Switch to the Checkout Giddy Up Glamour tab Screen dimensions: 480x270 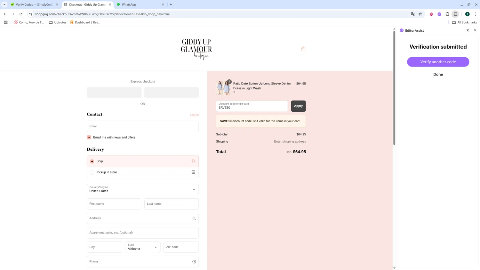click(x=88, y=4)
